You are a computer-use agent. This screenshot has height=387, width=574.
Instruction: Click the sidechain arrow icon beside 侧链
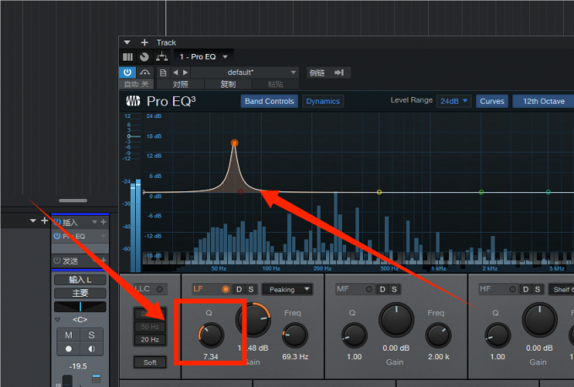click(x=339, y=73)
